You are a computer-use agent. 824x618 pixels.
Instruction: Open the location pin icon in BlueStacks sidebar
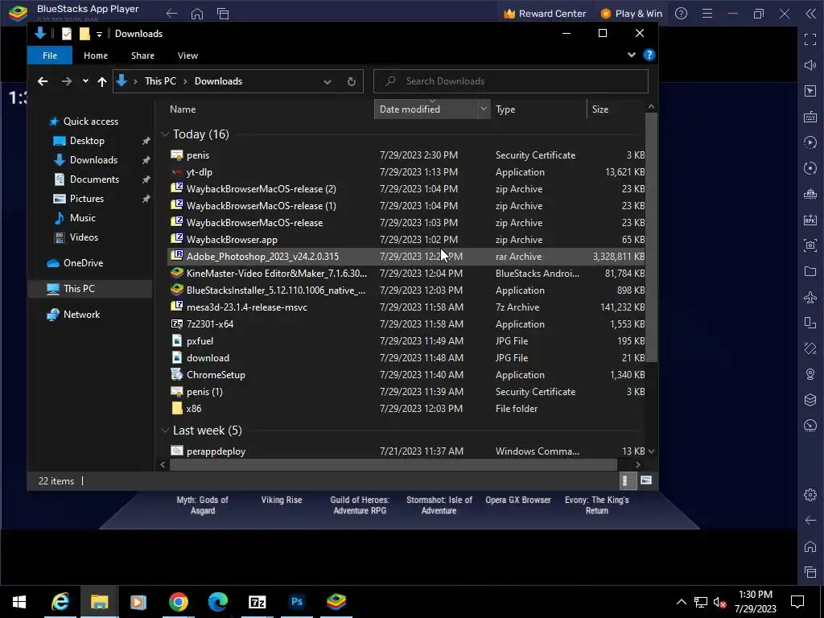(810, 374)
